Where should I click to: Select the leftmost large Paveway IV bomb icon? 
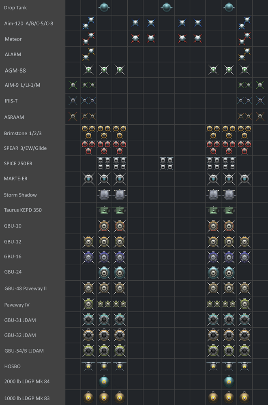[x=88, y=304]
